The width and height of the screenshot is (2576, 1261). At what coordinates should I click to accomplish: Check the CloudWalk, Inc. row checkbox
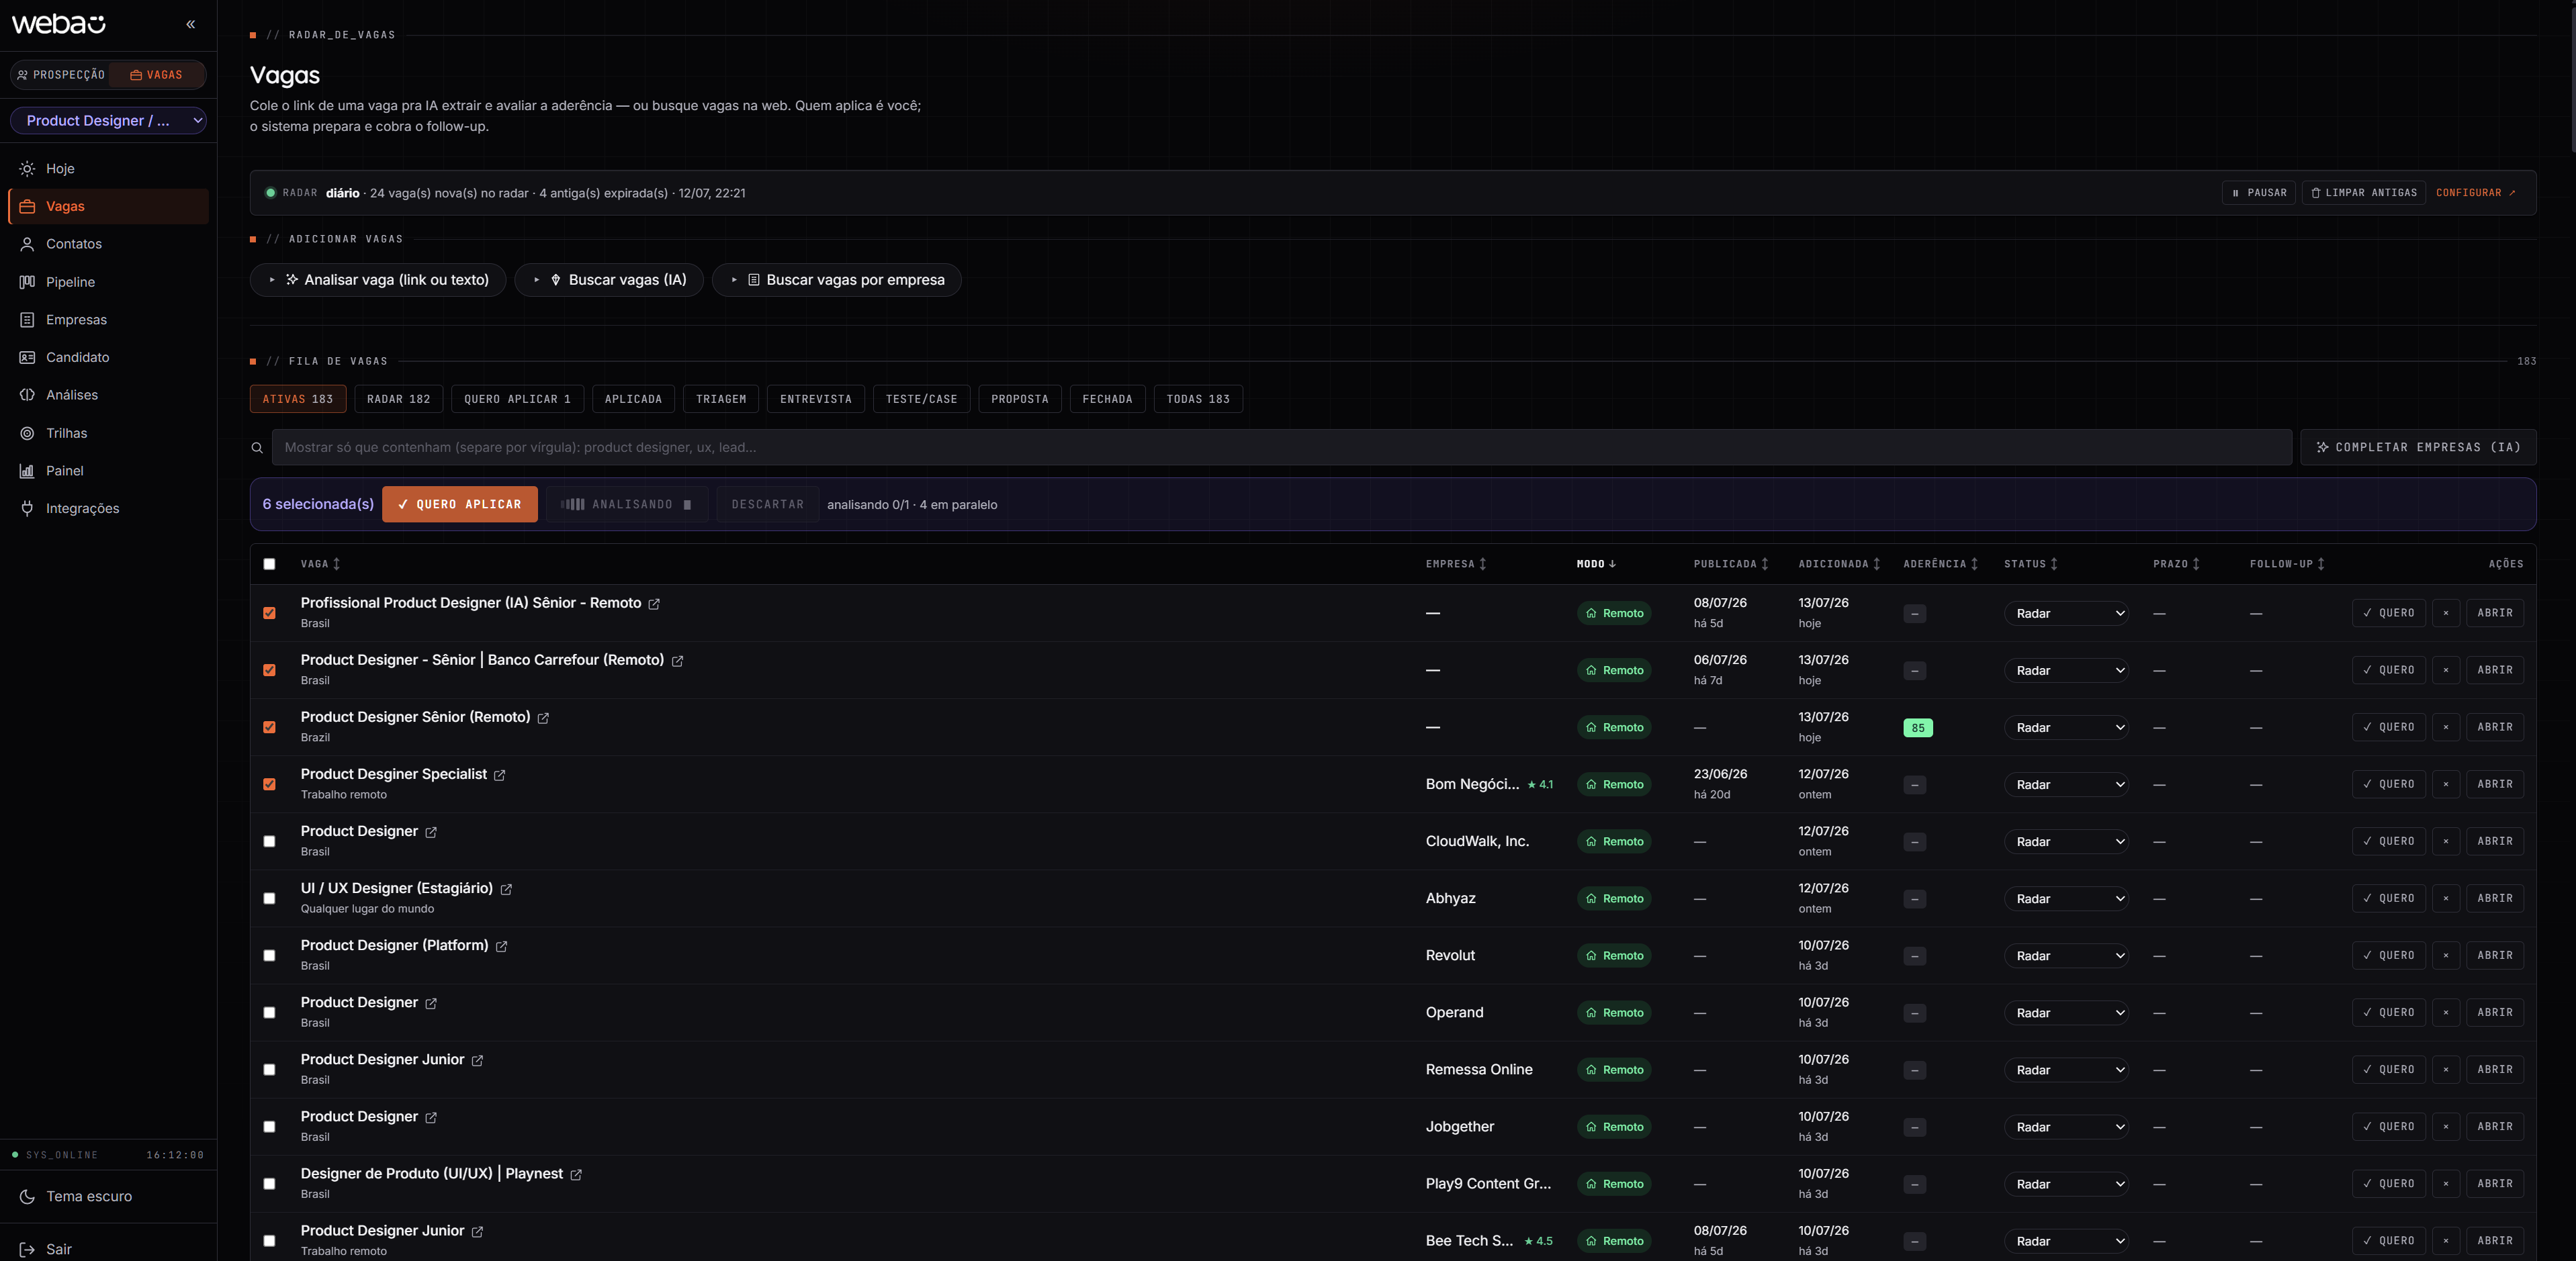(x=269, y=841)
